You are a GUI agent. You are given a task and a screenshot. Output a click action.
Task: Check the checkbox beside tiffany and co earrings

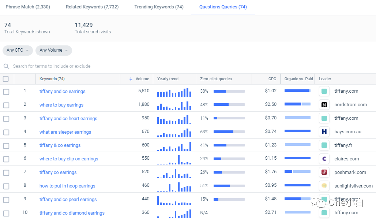point(6,92)
